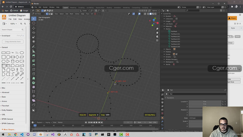Open Global transform orientation dropdown
This screenshot has height=137, width=243.
click(x=84, y=11)
